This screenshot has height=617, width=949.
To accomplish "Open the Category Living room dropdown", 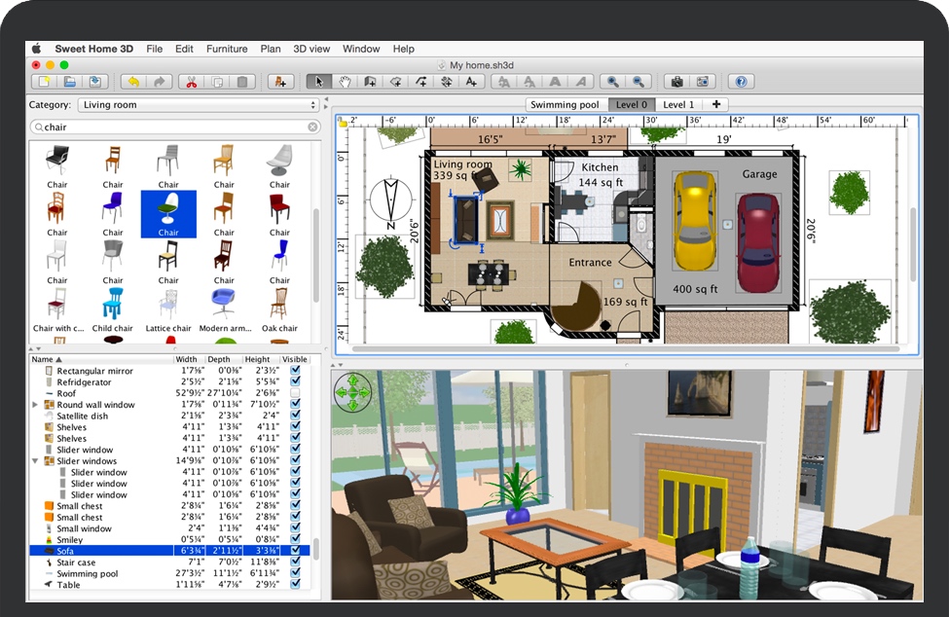I will click(x=199, y=105).
